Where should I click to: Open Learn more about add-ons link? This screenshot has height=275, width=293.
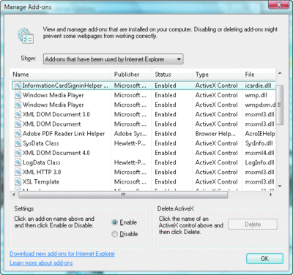pos(41,263)
